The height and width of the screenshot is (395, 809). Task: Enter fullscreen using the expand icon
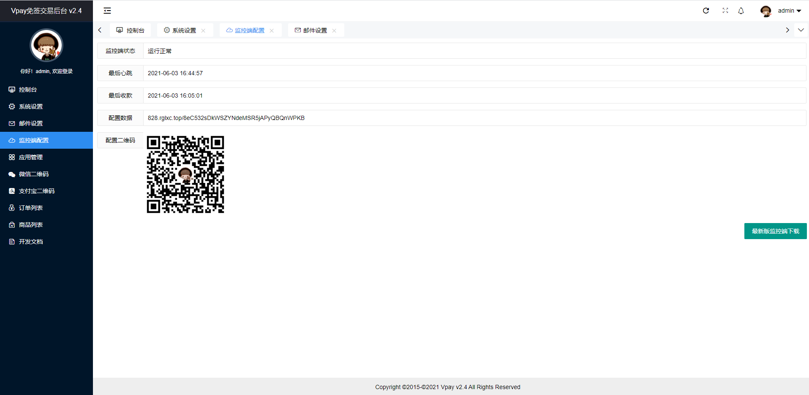click(x=725, y=11)
